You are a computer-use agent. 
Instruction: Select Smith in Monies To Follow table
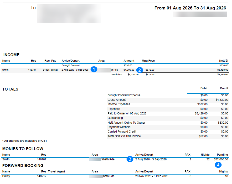coord(6,159)
